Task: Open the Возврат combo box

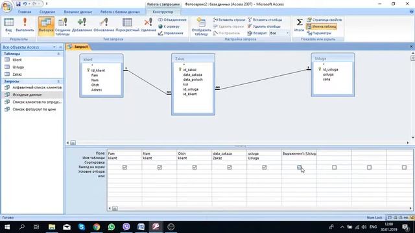Action: pyautogui.click(x=279, y=33)
